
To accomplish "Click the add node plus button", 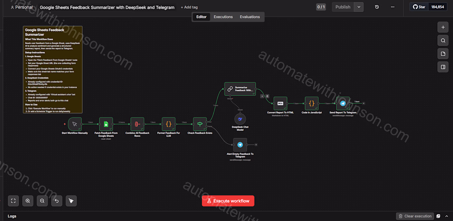I will [443, 28].
